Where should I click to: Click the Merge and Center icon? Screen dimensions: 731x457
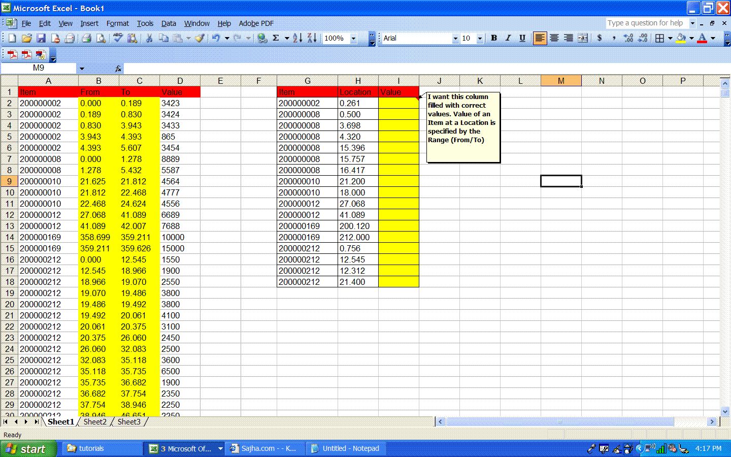[x=583, y=38]
